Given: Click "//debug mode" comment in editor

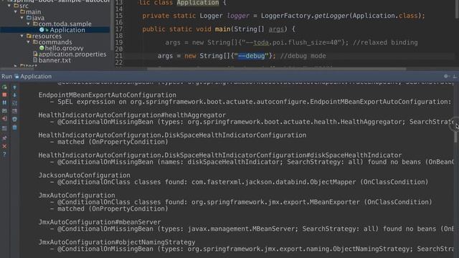Looking at the screenshot, I should click(303, 56).
